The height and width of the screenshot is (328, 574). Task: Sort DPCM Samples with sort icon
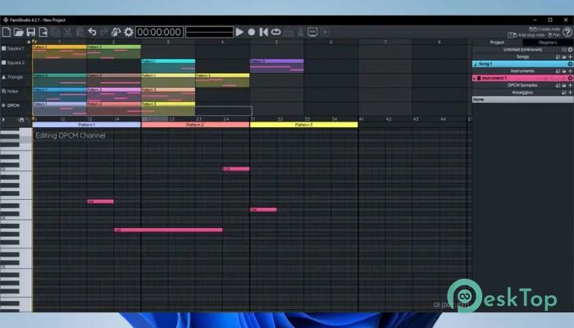[558, 85]
